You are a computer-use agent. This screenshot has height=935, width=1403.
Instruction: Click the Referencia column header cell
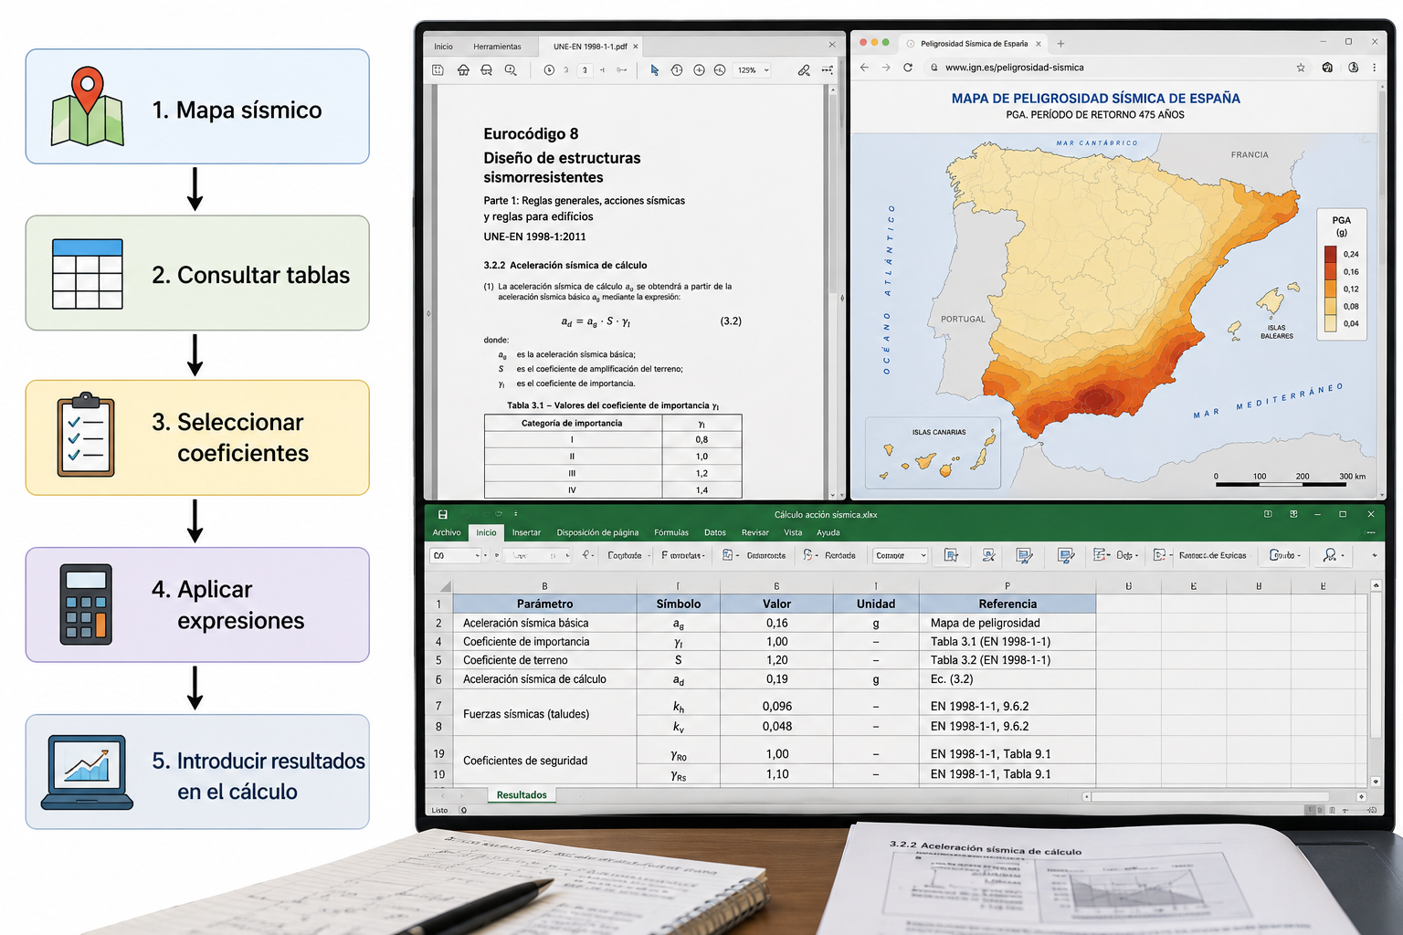coord(1007,604)
